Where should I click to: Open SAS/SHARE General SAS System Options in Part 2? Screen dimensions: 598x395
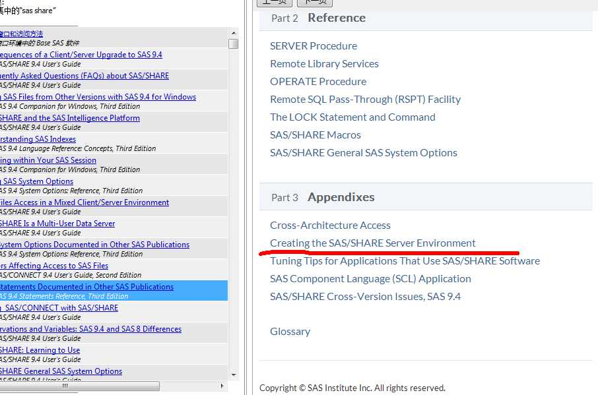(x=364, y=153)
